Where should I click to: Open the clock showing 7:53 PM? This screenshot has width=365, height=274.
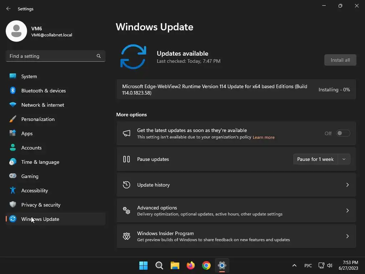(348, 265)
